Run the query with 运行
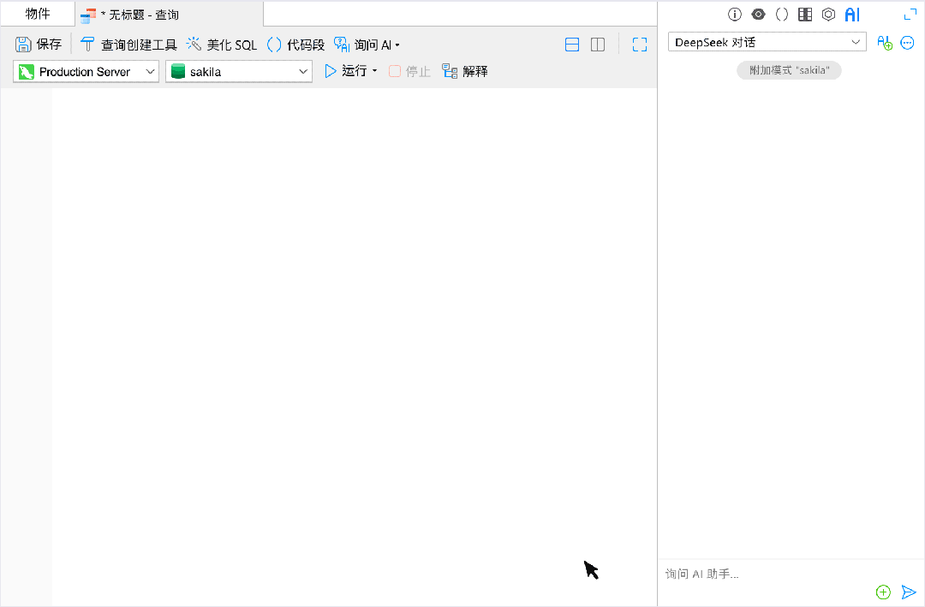The height and width of the screenshot is (607, 925). click(x=346, y=71)
